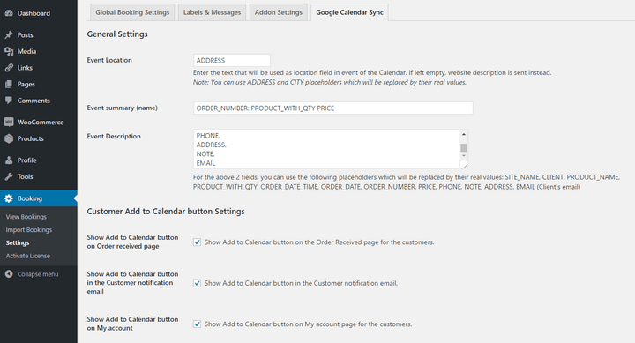Click label 'Show Add to Calendar button on My account'
Screen dimensions: 635x343
[x=132, y=324]
